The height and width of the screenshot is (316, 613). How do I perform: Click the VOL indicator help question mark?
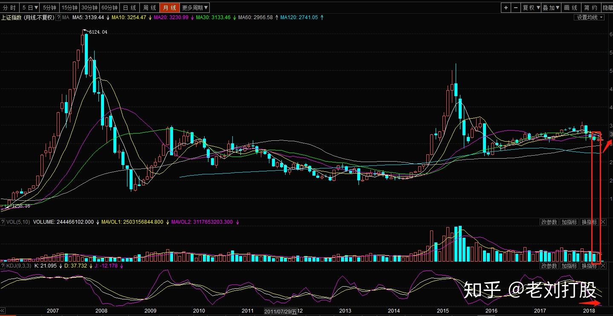[x=3, y=222]
